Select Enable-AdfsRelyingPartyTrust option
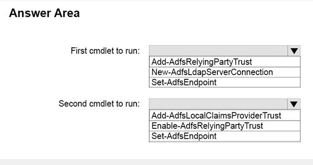This screenshot has width=313, height=165. pos(224,126)
